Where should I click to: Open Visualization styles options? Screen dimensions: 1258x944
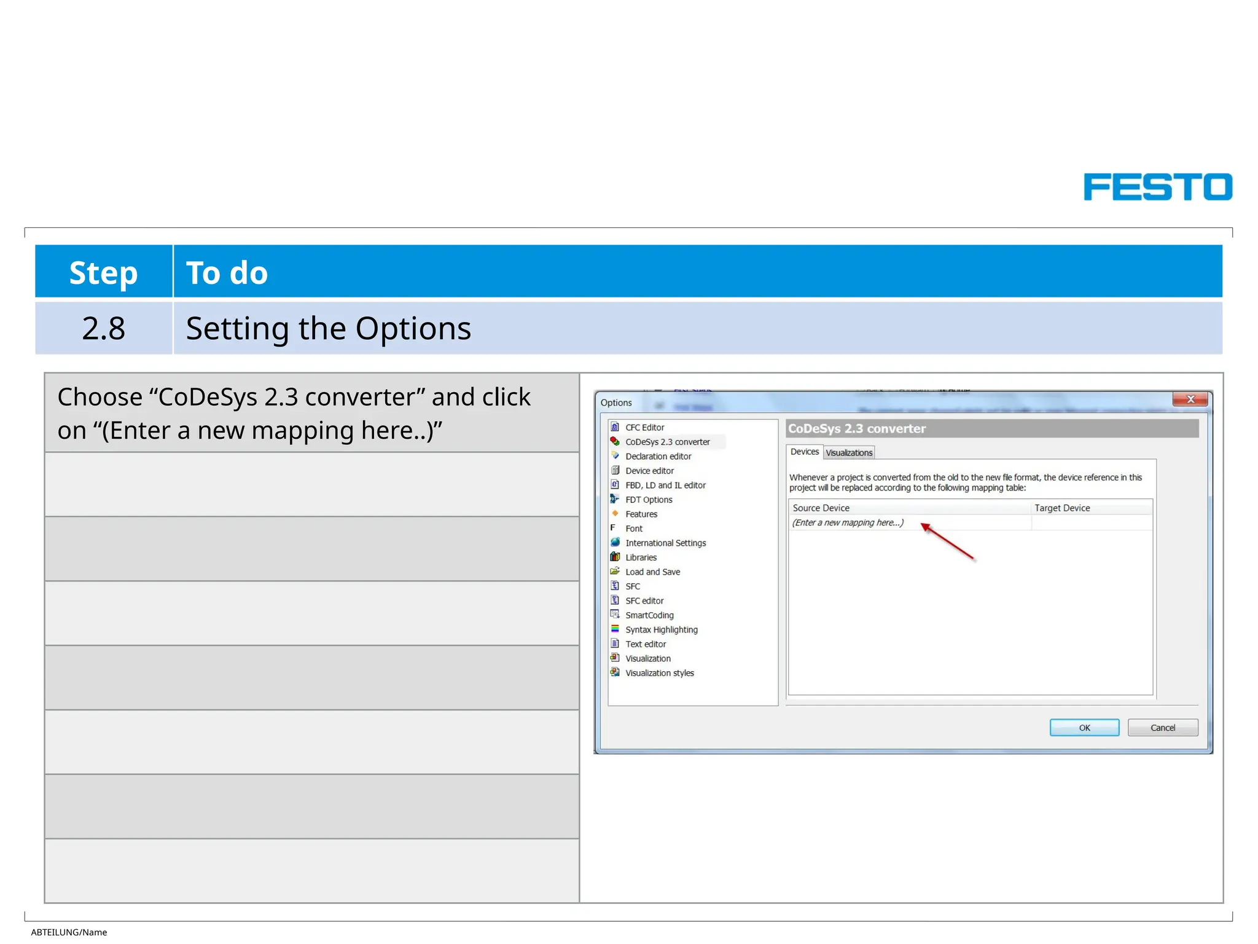(x=660, y=673)
